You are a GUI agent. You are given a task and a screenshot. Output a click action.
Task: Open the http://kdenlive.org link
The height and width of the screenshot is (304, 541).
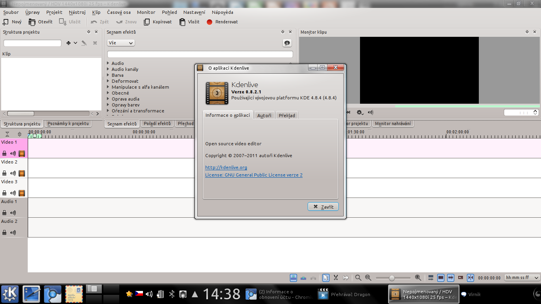[x=226, y=167]
